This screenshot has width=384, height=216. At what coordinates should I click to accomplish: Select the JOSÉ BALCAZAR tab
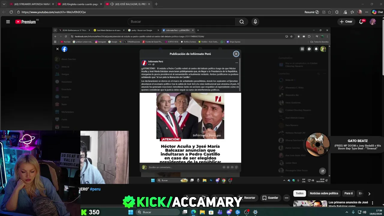[127, 4]
